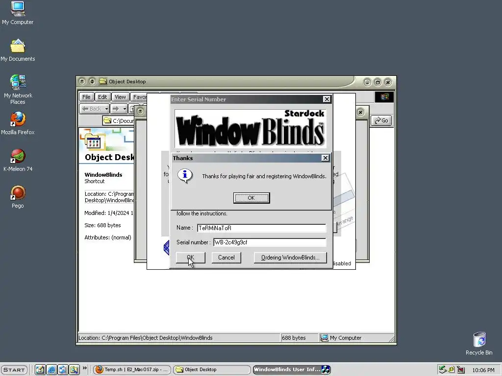Click the Windows flag throbber icon
This screenshot has width=502, height=376.
tap(384, 97)
